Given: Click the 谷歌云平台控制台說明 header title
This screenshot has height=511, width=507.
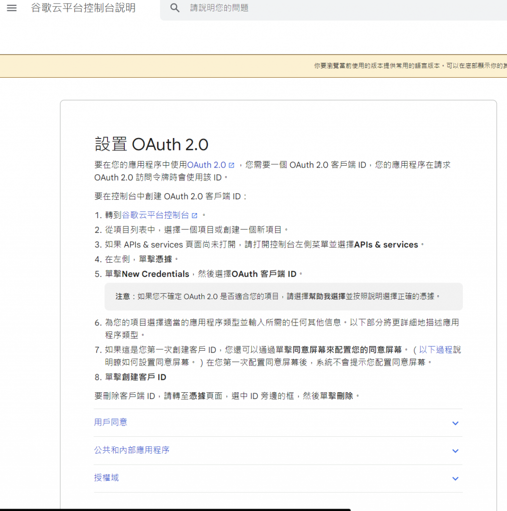Looking at the screenshot, I should (83, 8).
